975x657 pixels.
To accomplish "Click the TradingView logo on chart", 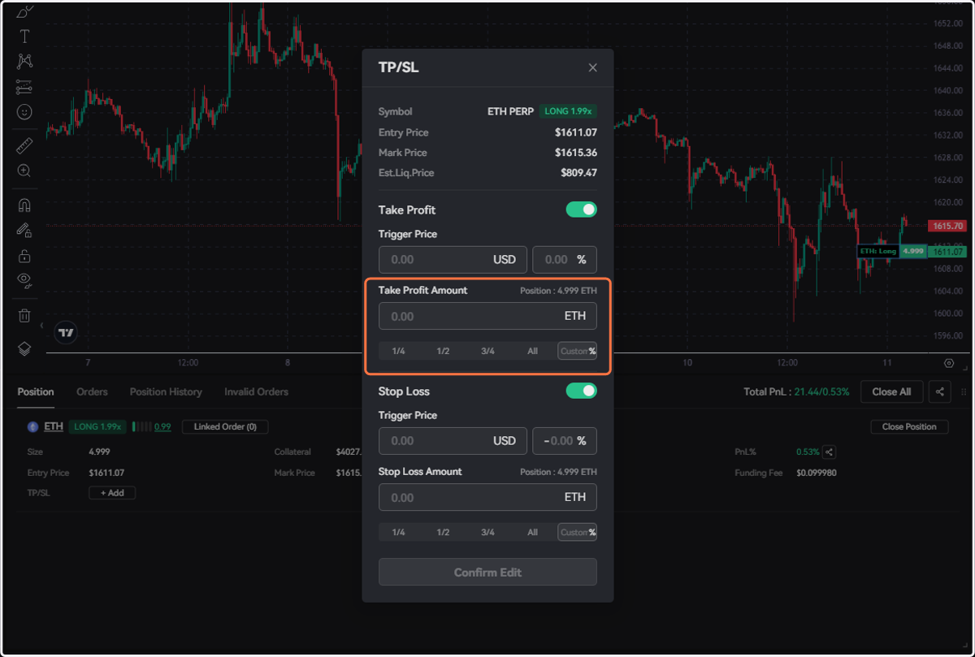I will 67,332.
